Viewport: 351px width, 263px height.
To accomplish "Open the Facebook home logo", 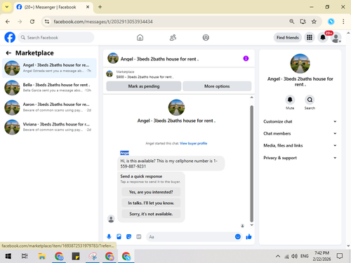I will (10, 37).
